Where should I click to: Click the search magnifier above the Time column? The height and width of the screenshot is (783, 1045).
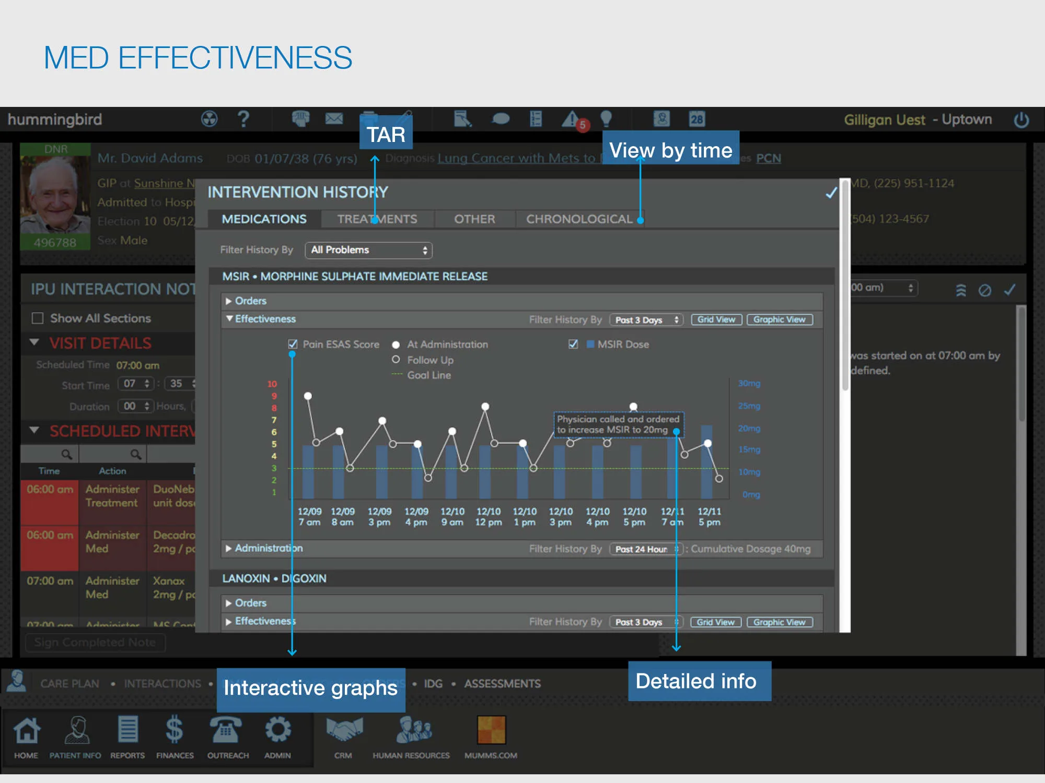[x=66, y=454]
